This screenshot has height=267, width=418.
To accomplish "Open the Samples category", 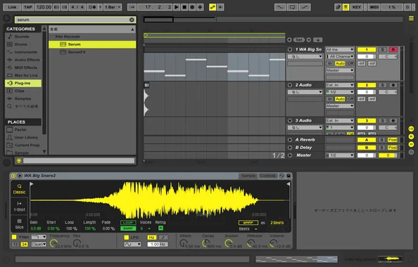I will point(23,98).
